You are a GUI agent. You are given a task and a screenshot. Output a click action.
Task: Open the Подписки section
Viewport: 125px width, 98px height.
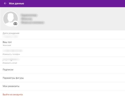click(62, 69)
